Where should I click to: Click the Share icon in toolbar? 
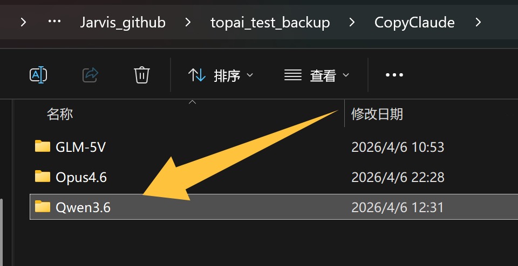click(90, 75)
